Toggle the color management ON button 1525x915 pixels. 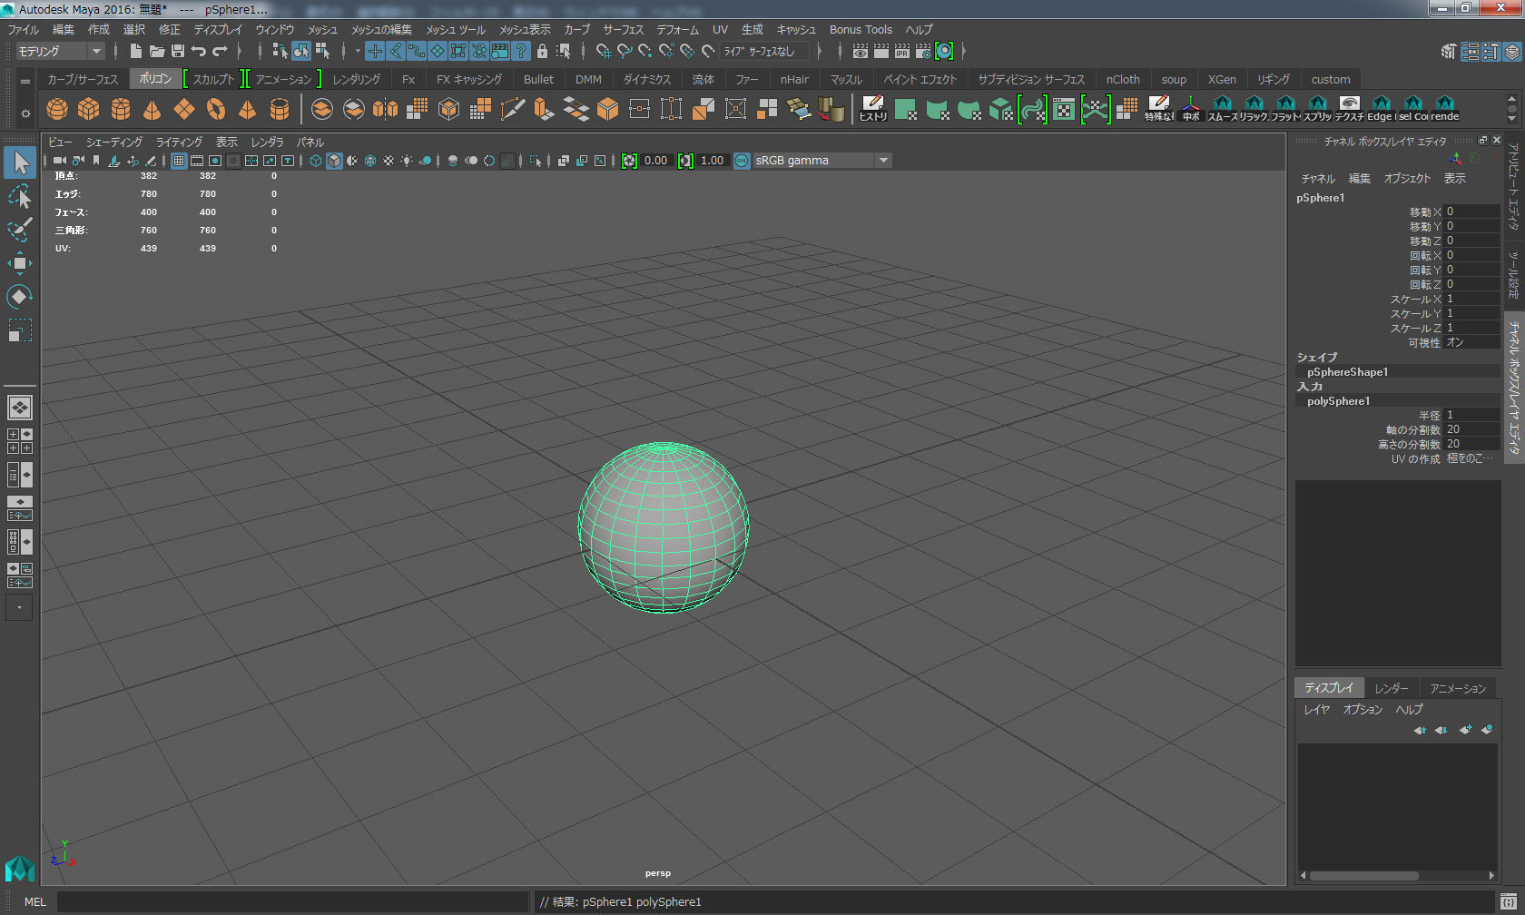point(742,161)
